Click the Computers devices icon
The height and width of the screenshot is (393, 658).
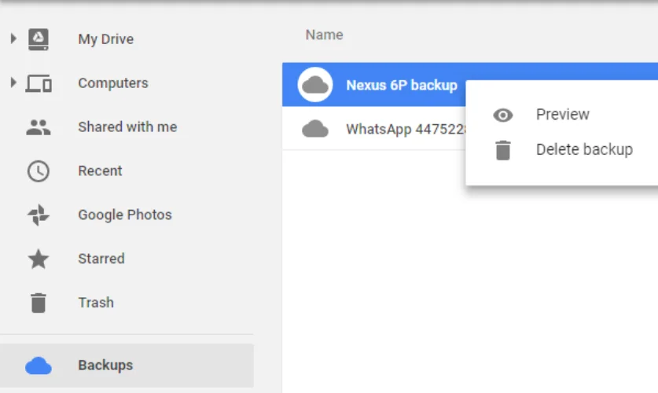tap(39, 83)
